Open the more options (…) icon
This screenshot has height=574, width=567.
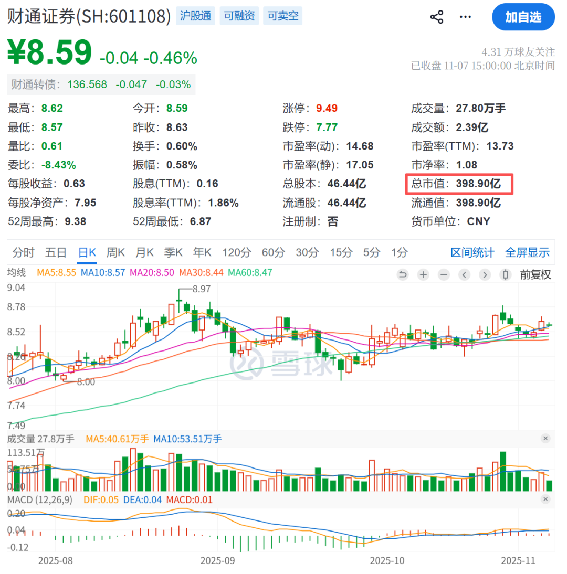[465, 16]
